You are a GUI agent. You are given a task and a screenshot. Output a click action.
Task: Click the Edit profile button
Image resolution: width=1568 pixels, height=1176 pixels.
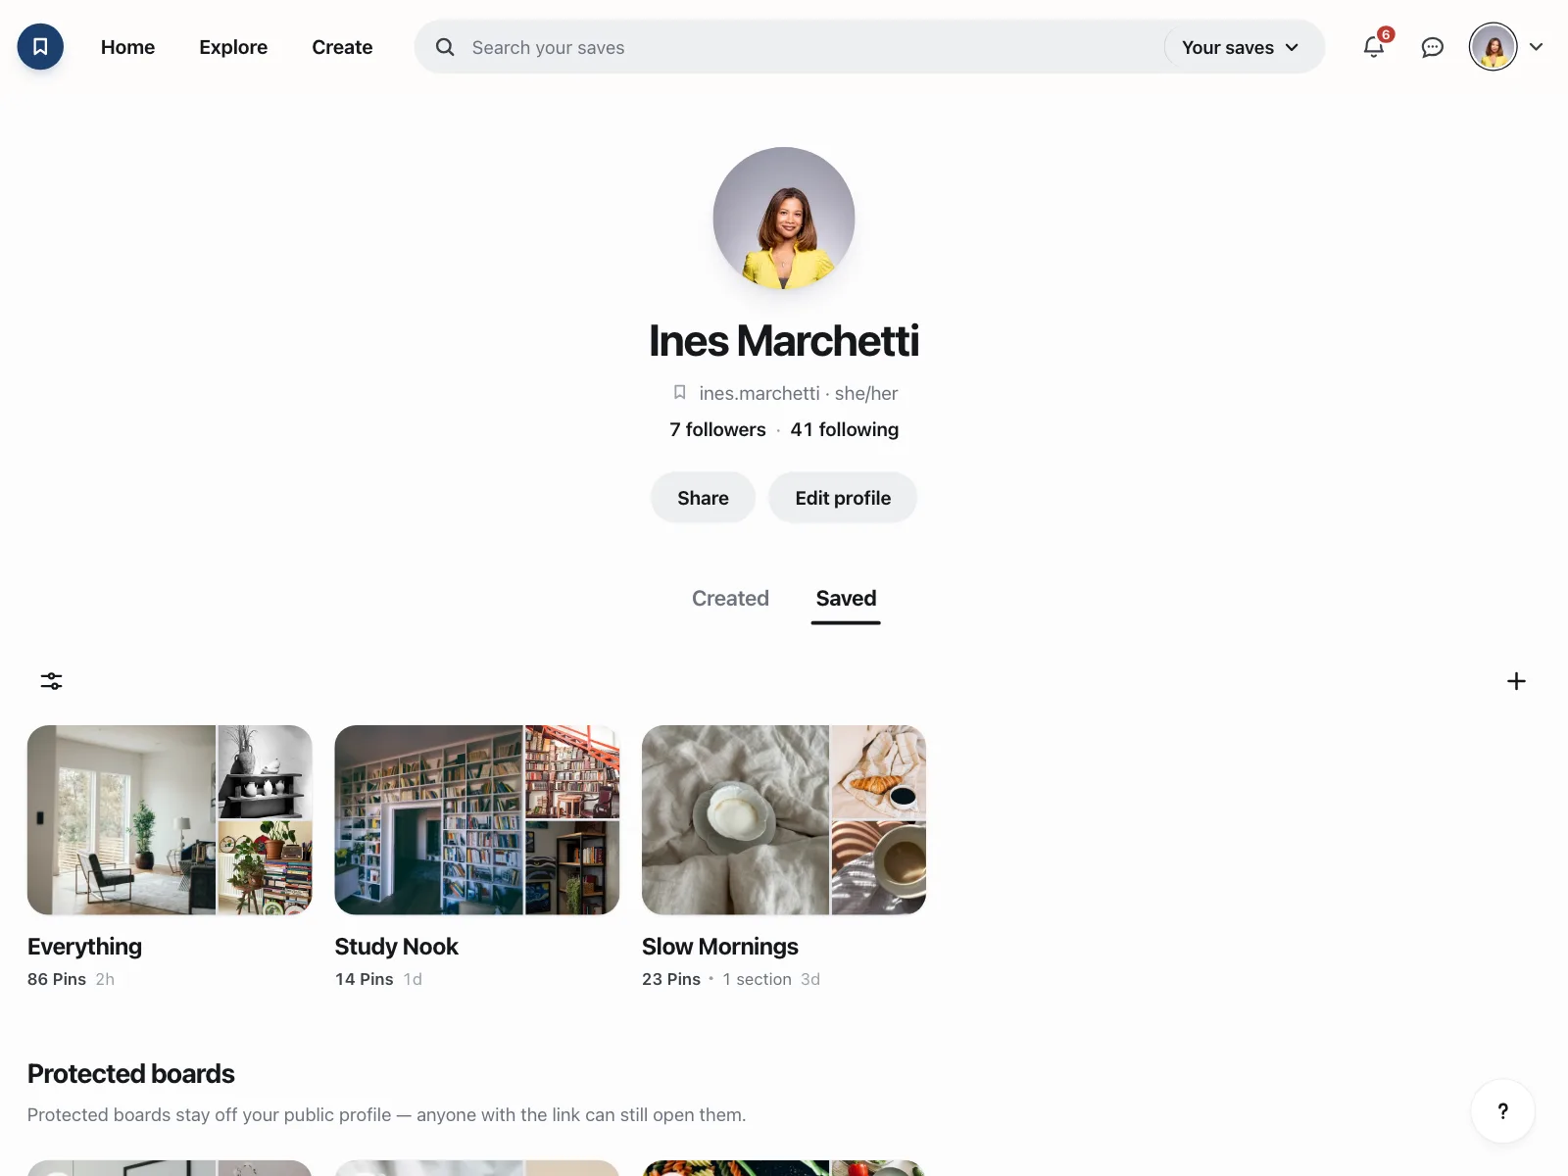(843, 498)
